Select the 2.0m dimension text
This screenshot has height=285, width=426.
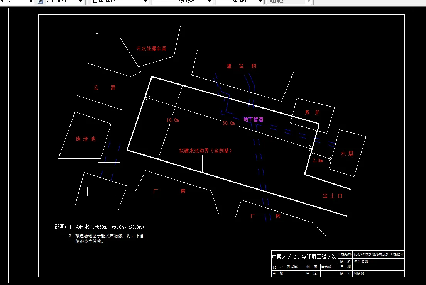pos(318,161)
